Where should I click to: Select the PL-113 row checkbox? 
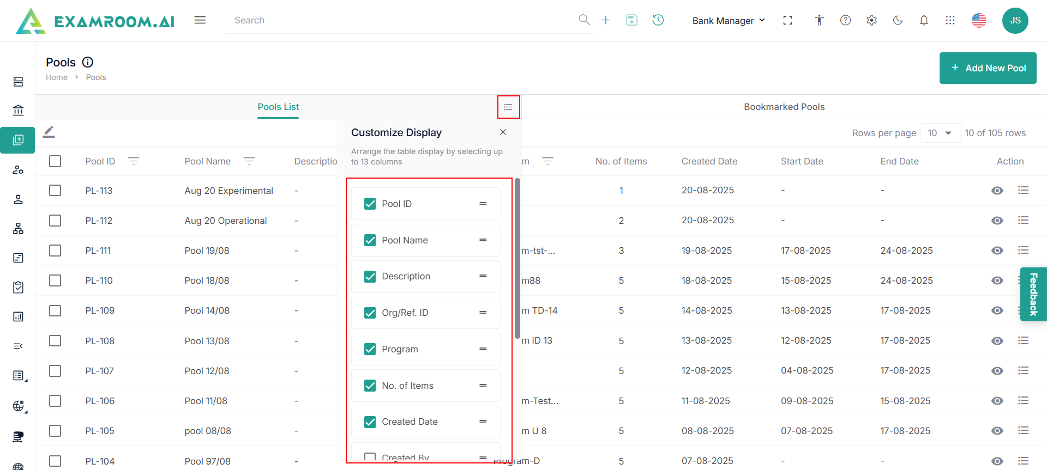coord(55,191)
